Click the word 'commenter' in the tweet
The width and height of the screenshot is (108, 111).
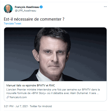(51, 19)
